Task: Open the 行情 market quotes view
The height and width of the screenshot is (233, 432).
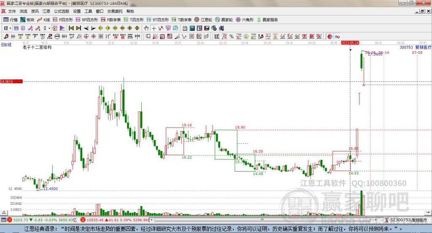Action: tap(11, 20)
